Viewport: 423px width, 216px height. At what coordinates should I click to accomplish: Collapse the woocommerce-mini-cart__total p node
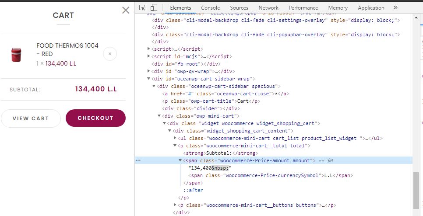175,146
